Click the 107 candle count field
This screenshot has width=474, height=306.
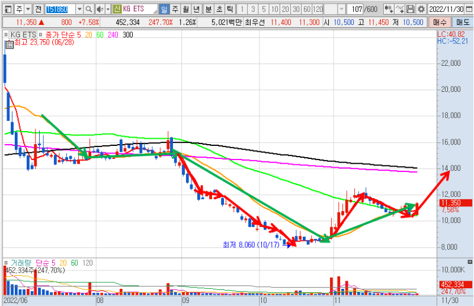coord(357,9)
